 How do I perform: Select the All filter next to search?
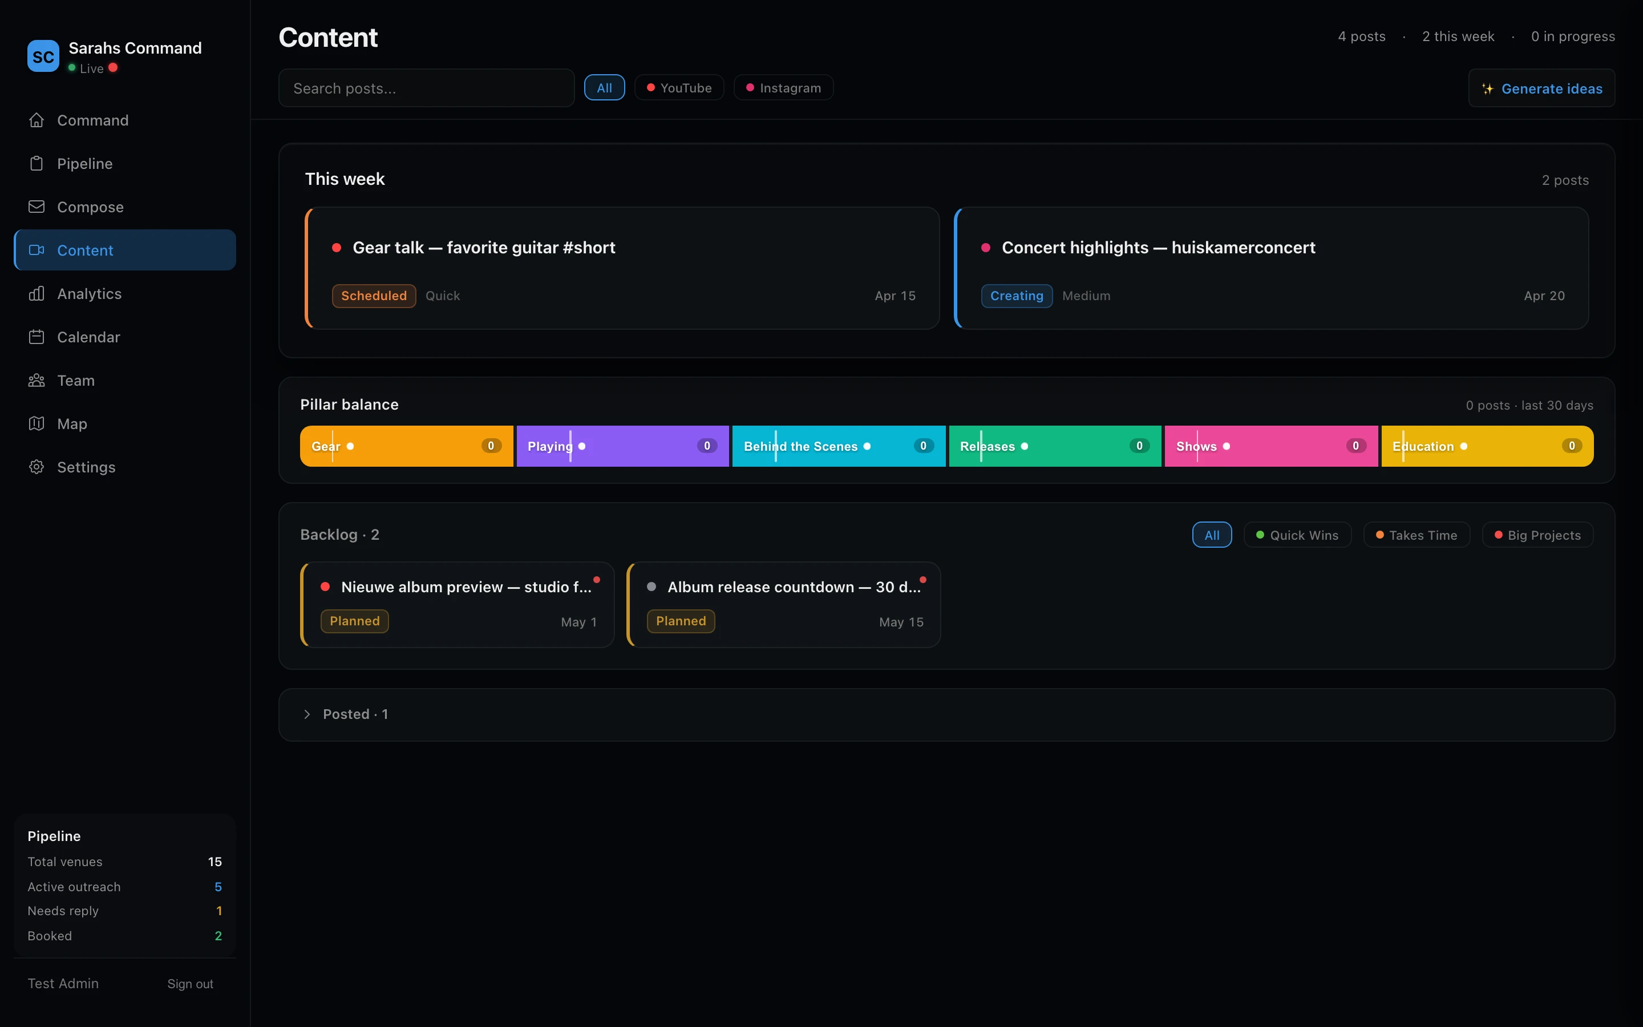(x=604, y=87)
